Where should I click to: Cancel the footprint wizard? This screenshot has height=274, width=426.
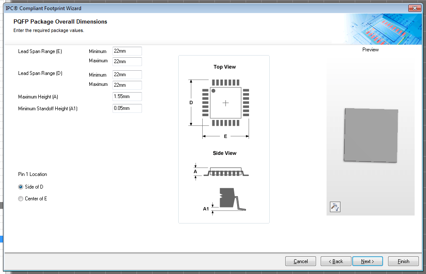point(300,261)
